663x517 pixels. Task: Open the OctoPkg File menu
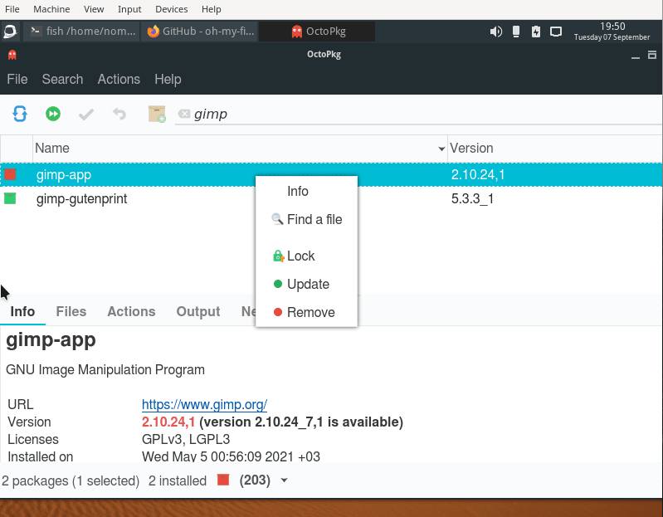click(x=17, y=79)
